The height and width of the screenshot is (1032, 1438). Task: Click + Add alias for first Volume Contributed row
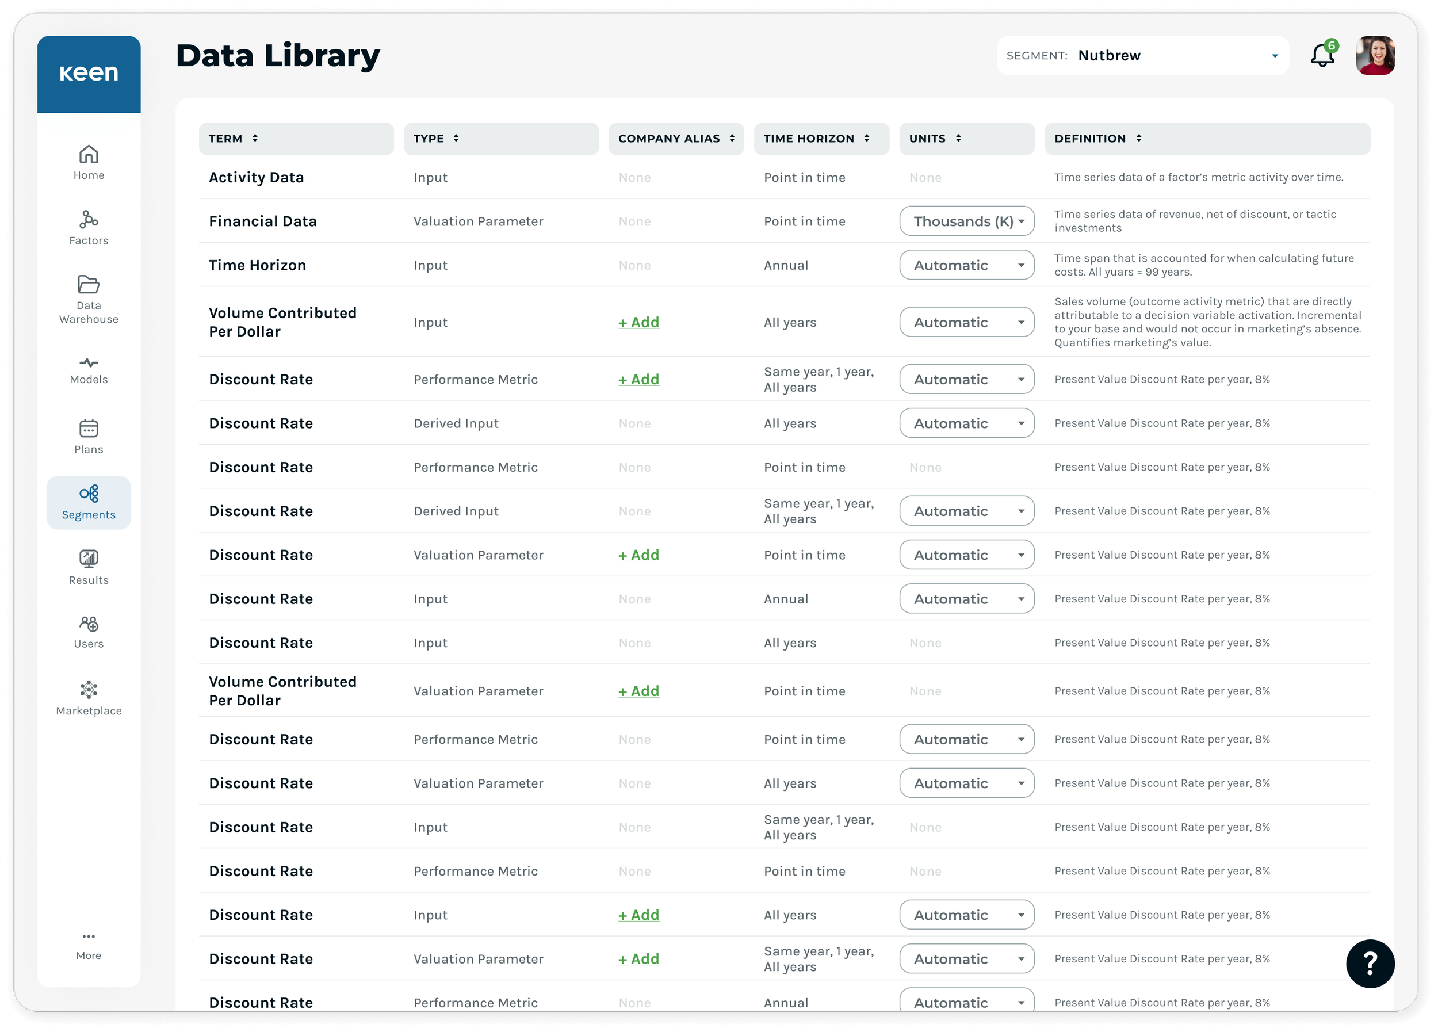(x=638, y=322)
